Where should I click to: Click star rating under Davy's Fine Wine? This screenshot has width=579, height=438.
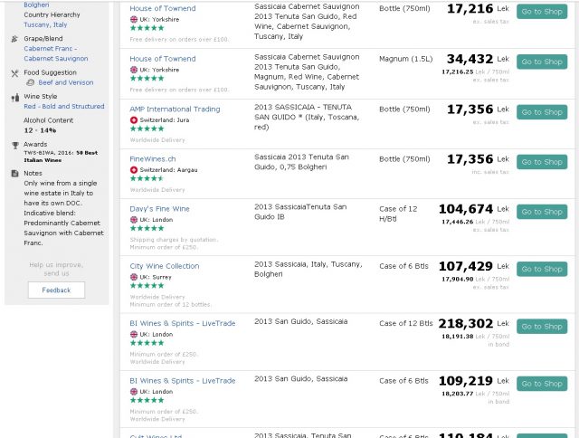(x=147, y=228)
